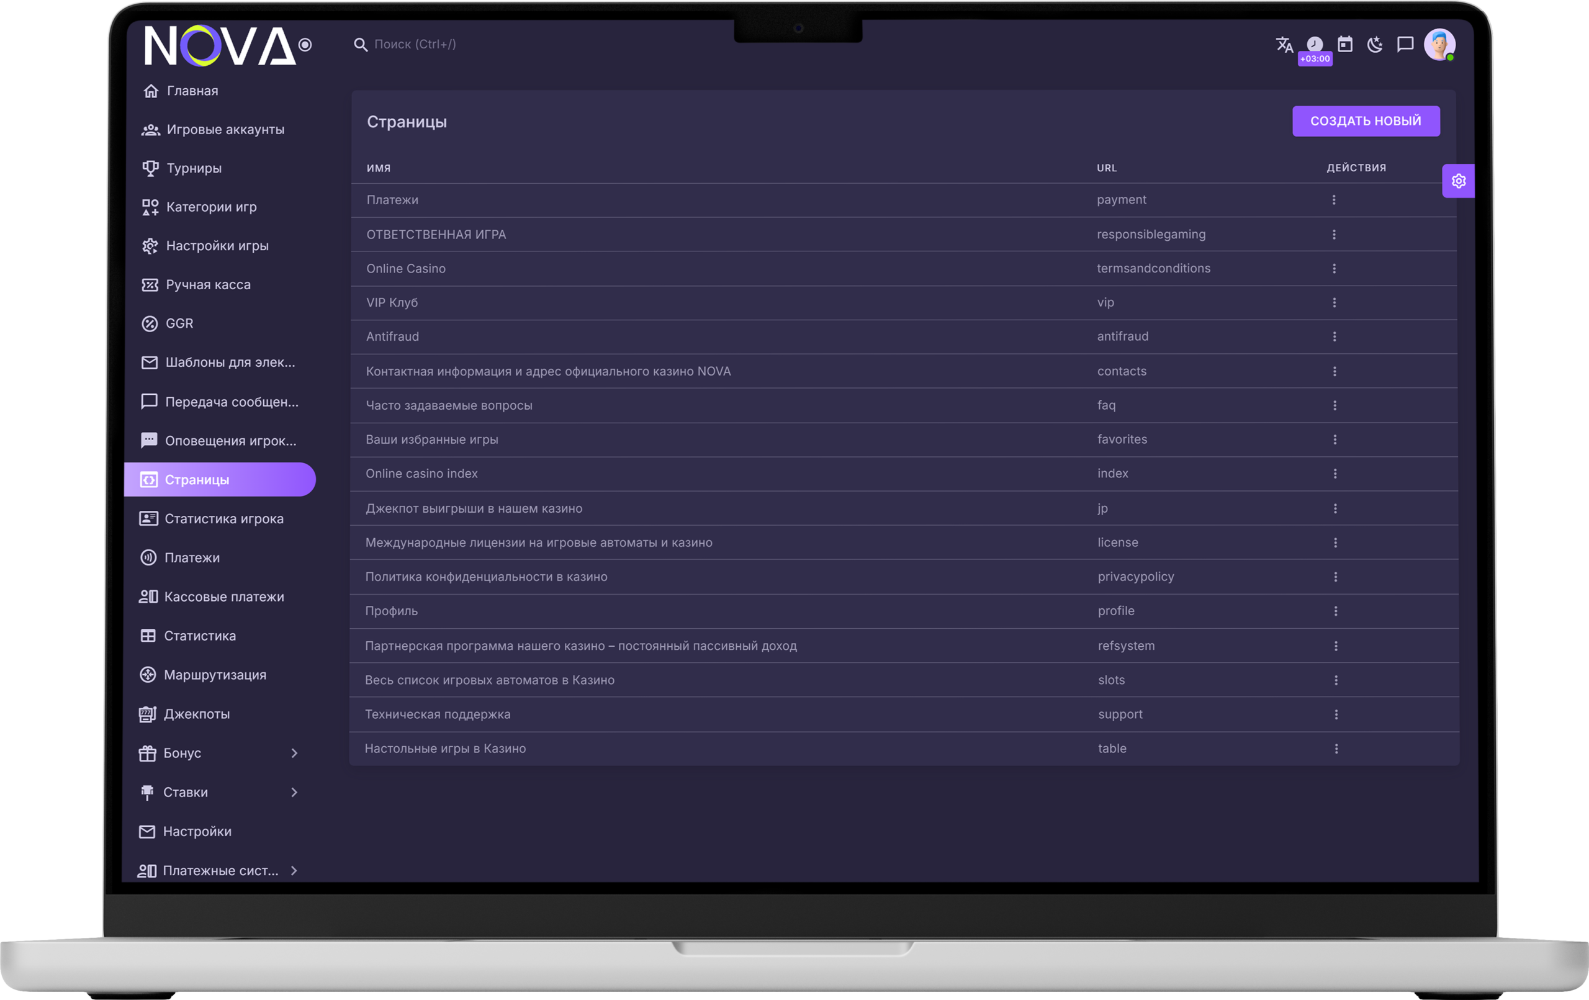Expand the Бонус sidebar submenu

[294, 753]
